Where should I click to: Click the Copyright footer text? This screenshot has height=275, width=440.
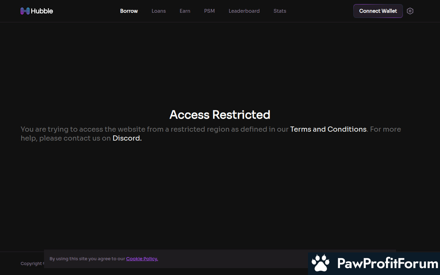[32, 264]
